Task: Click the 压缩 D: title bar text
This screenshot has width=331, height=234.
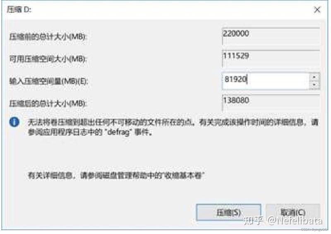Action: 19,9
